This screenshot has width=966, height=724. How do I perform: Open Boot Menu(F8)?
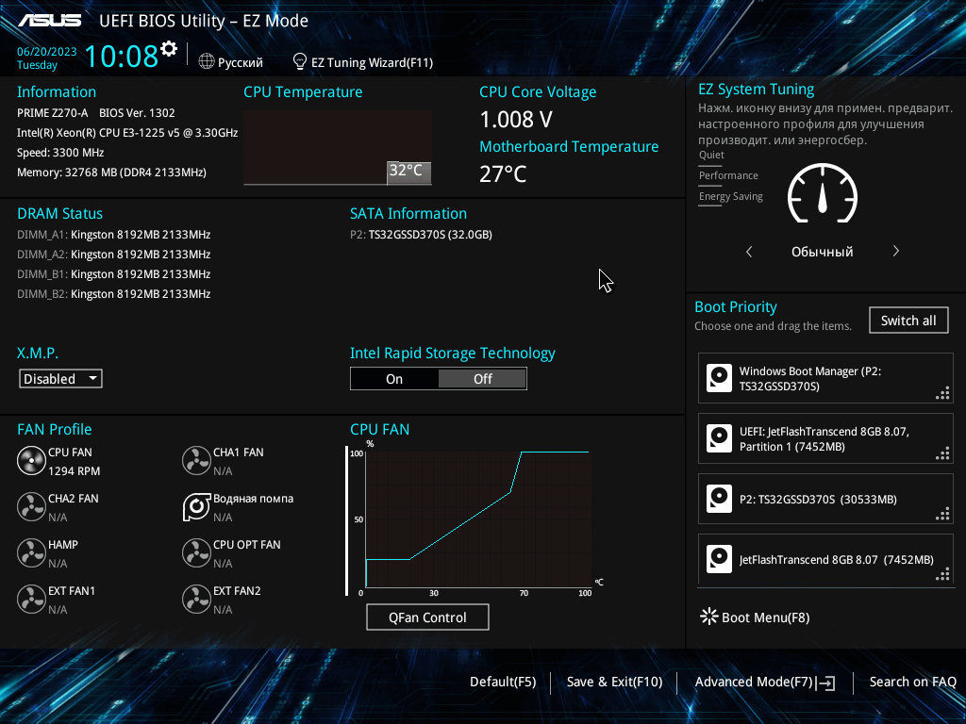[x=765, y=617]
